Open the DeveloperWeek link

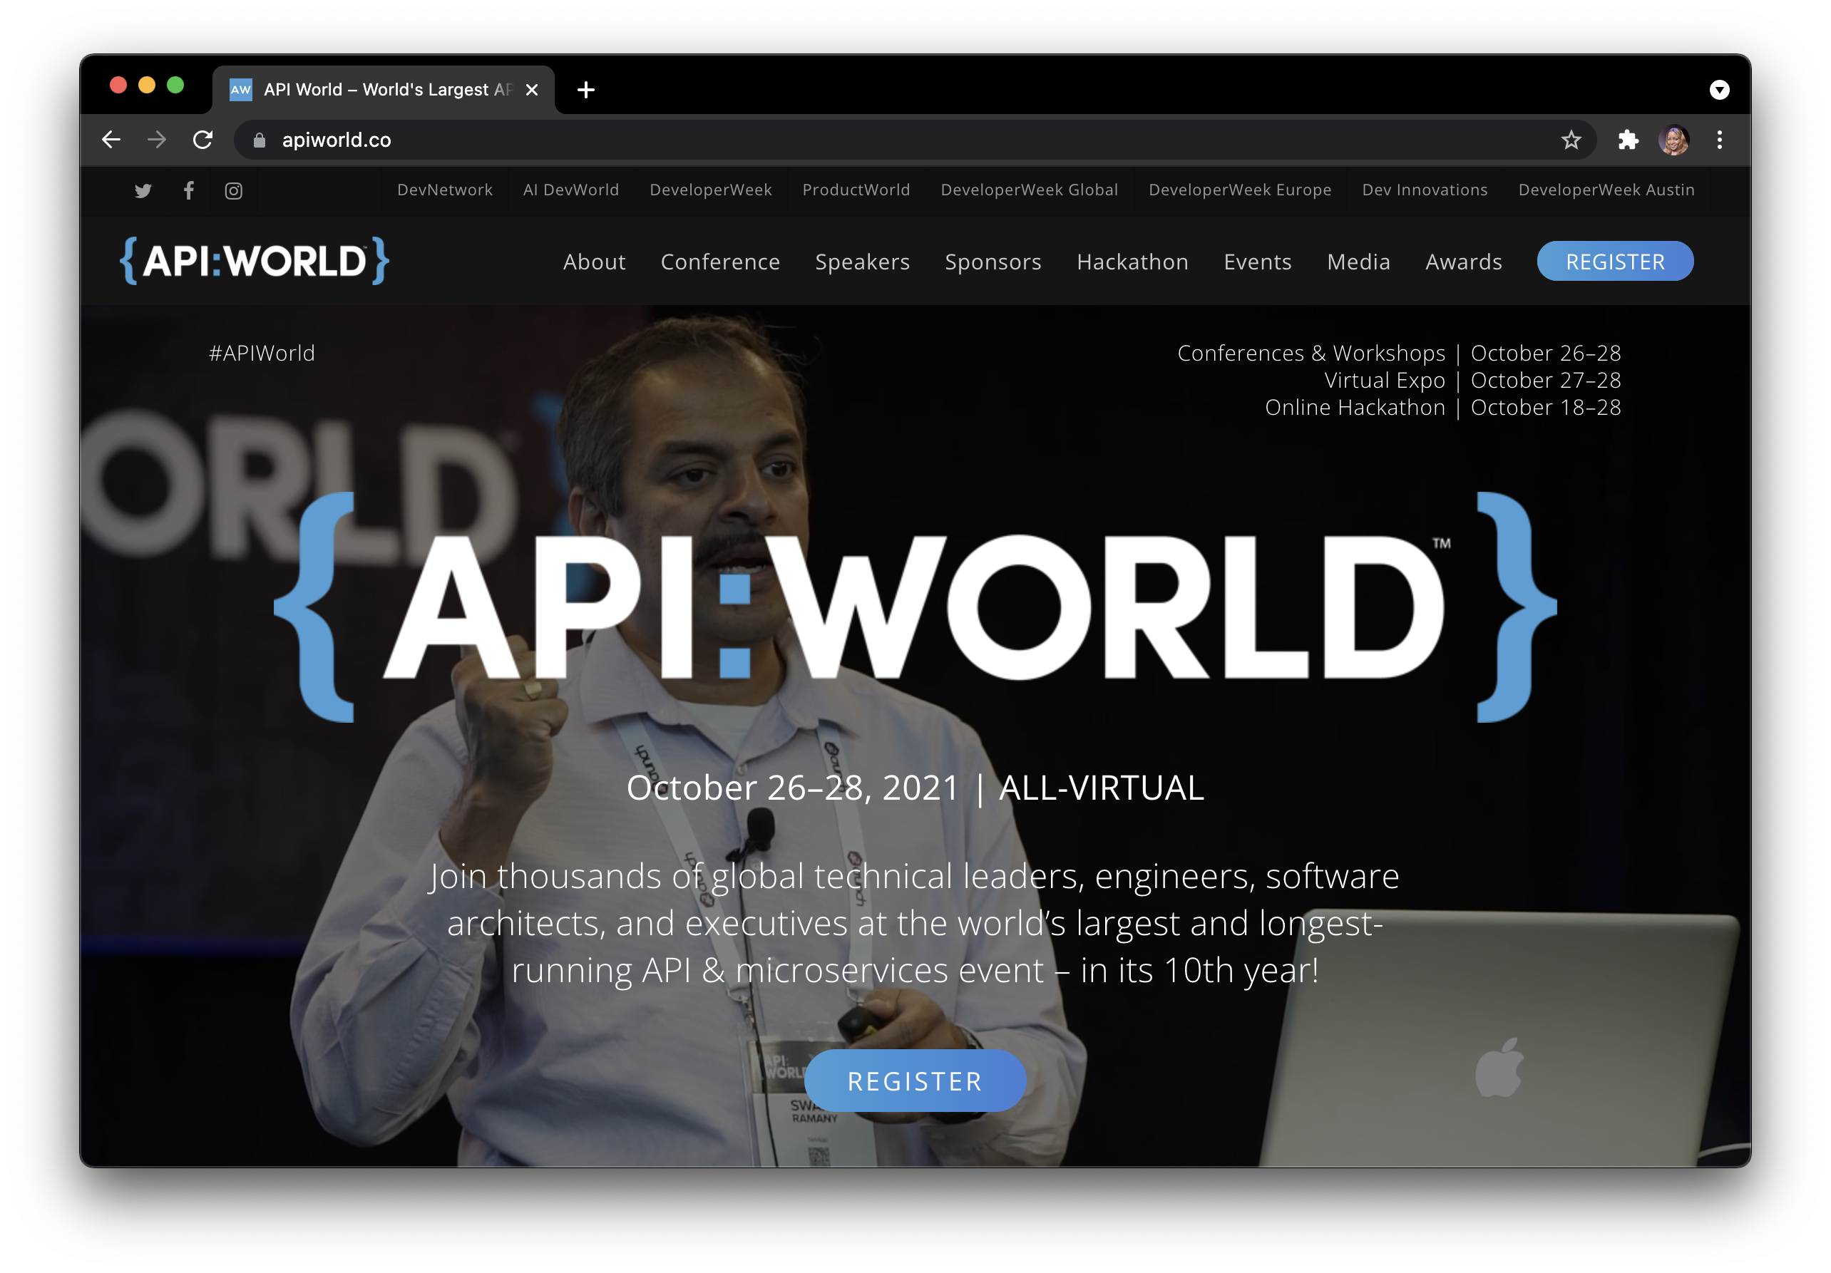point(711,190)
